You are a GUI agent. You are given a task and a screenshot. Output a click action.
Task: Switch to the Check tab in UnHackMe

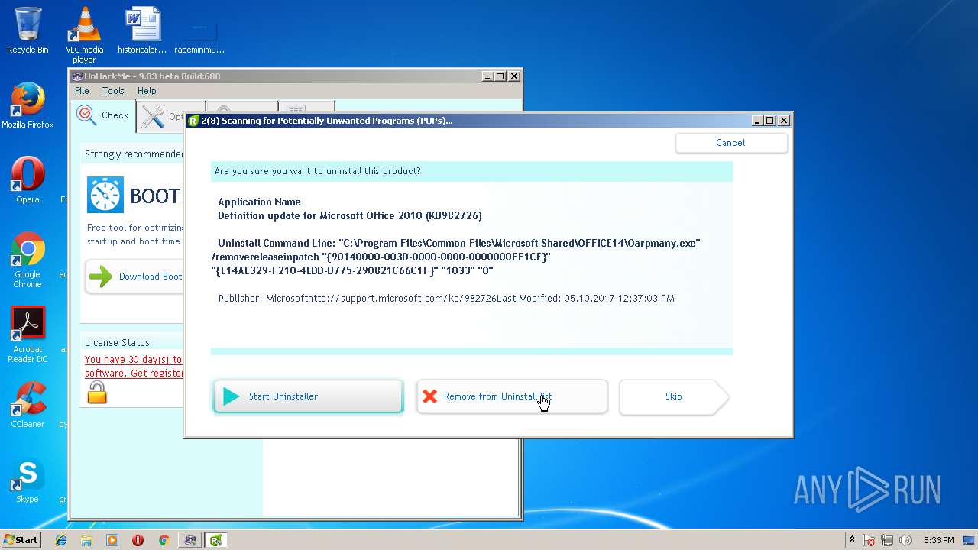[103, 115]
